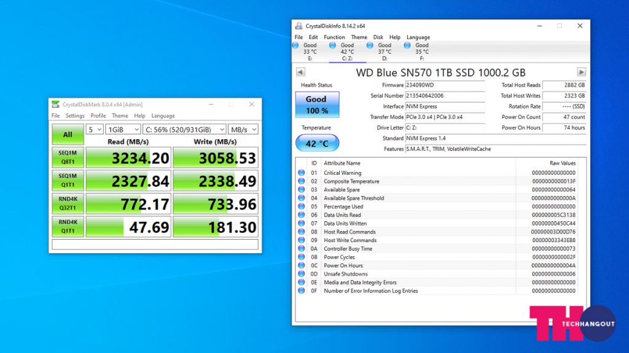The width and height of the screenshot is (629, 353).
Task: Select disk F: Good 35 °C tab
Action: pos(421,51)
